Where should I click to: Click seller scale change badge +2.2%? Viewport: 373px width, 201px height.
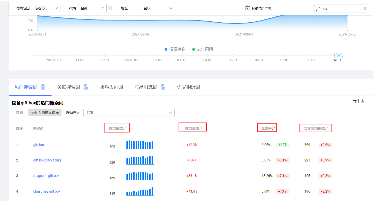point(325,191)
